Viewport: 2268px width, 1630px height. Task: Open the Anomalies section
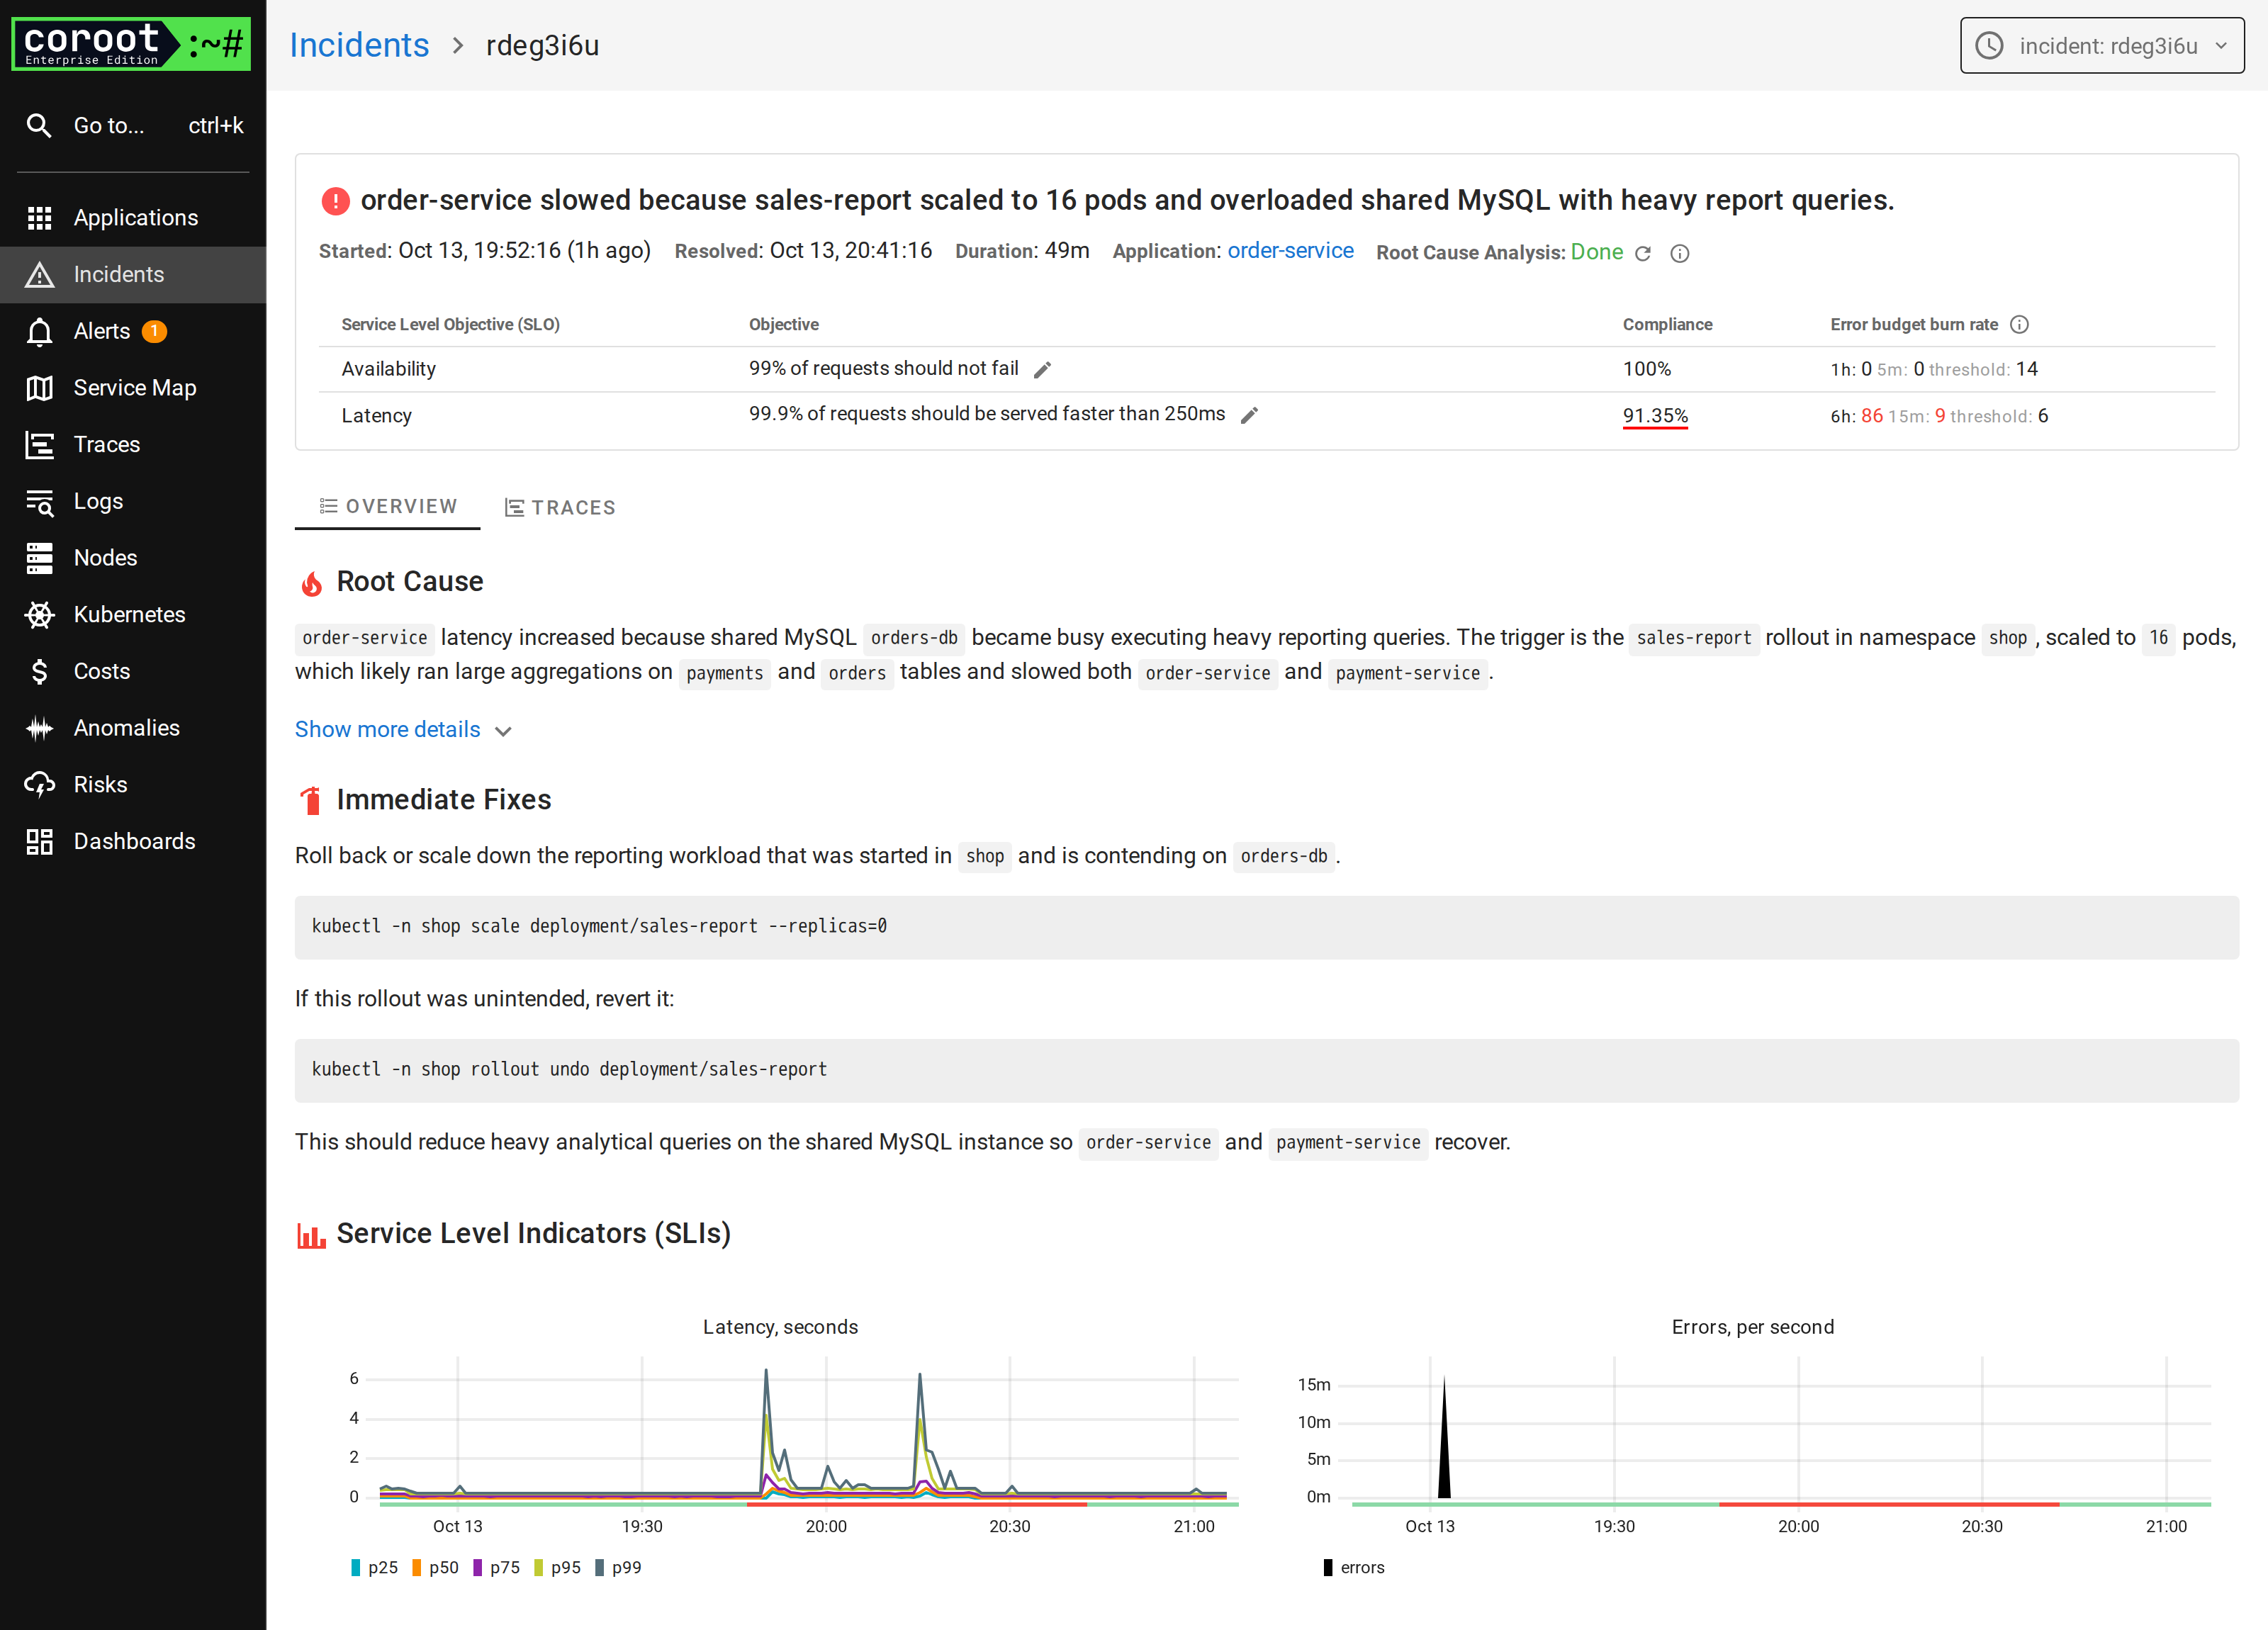pos(133,728)
